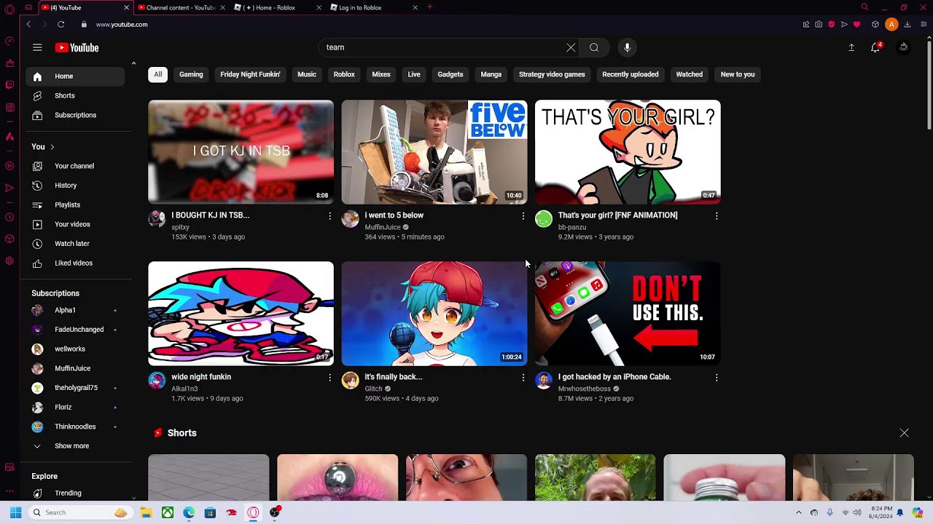Click the YouTube logo
933x524 pixels.
tap(77, 47)
